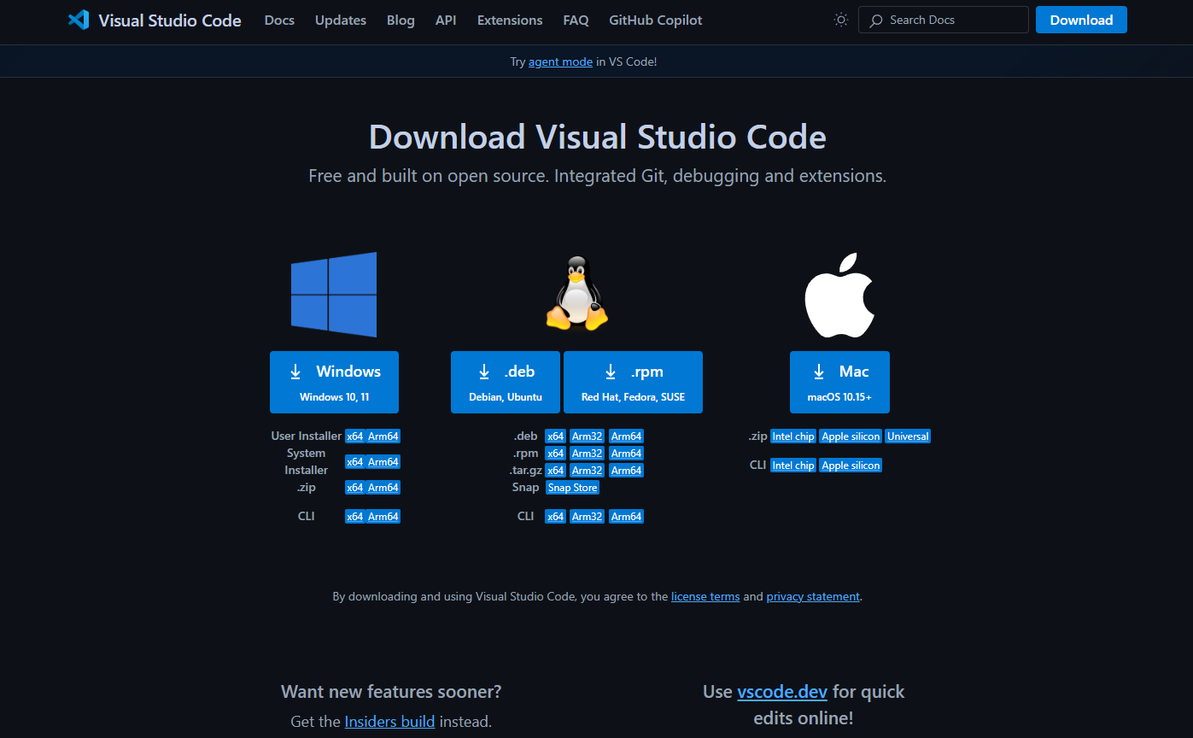
Task: Select Linux .deb Arm32
Action: click(588, 436)
